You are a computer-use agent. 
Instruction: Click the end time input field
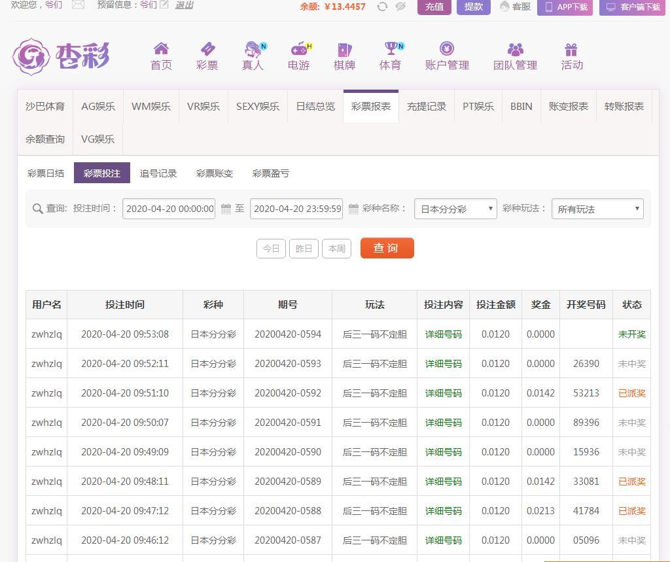(x=296, y=209)
